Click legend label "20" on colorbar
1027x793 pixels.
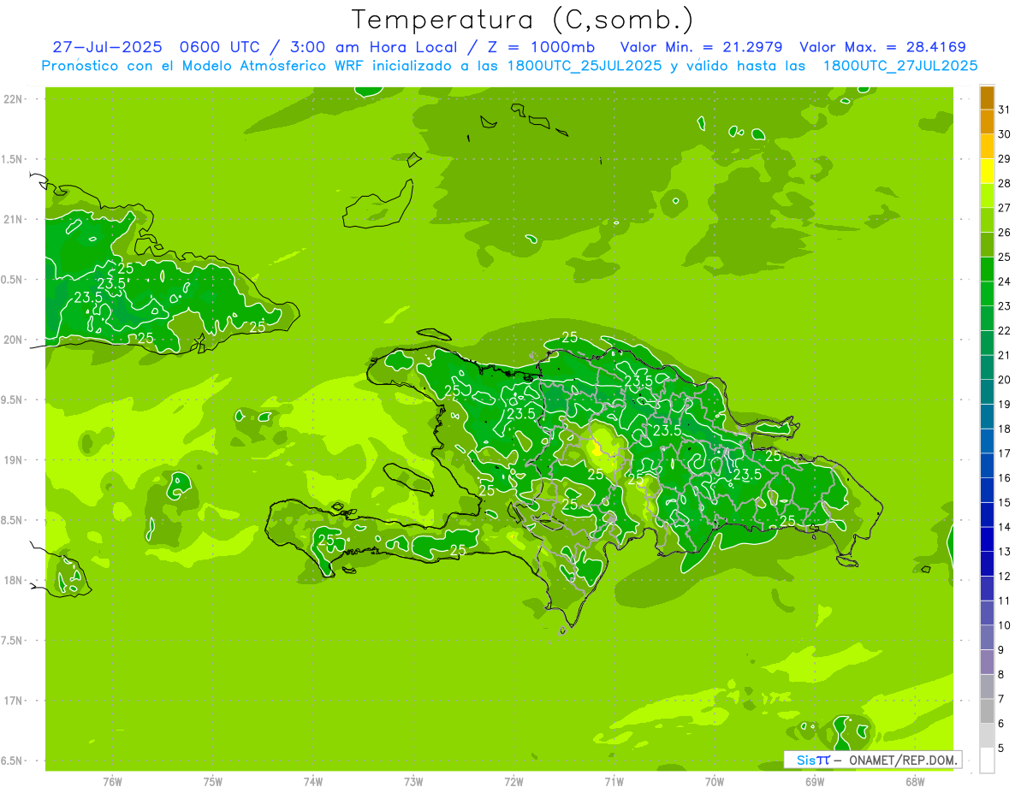tap(1005, 380)
